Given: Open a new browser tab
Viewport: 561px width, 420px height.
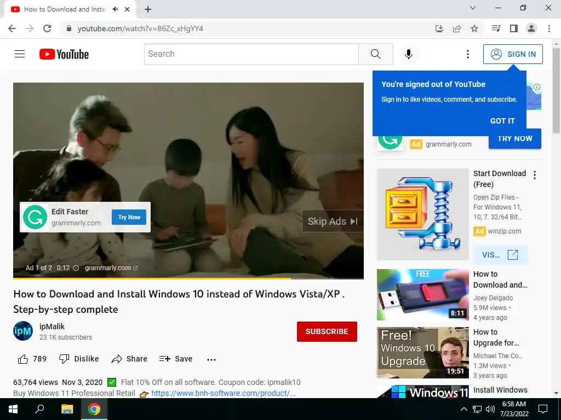Looking at the screenshot, I should (x=148, y=9).
